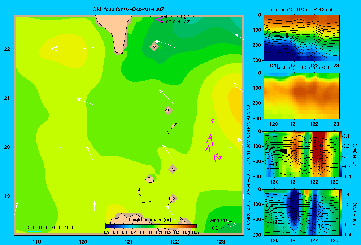
Task: Click longitude label 121 below main map
Action: (x=129, y=241)
